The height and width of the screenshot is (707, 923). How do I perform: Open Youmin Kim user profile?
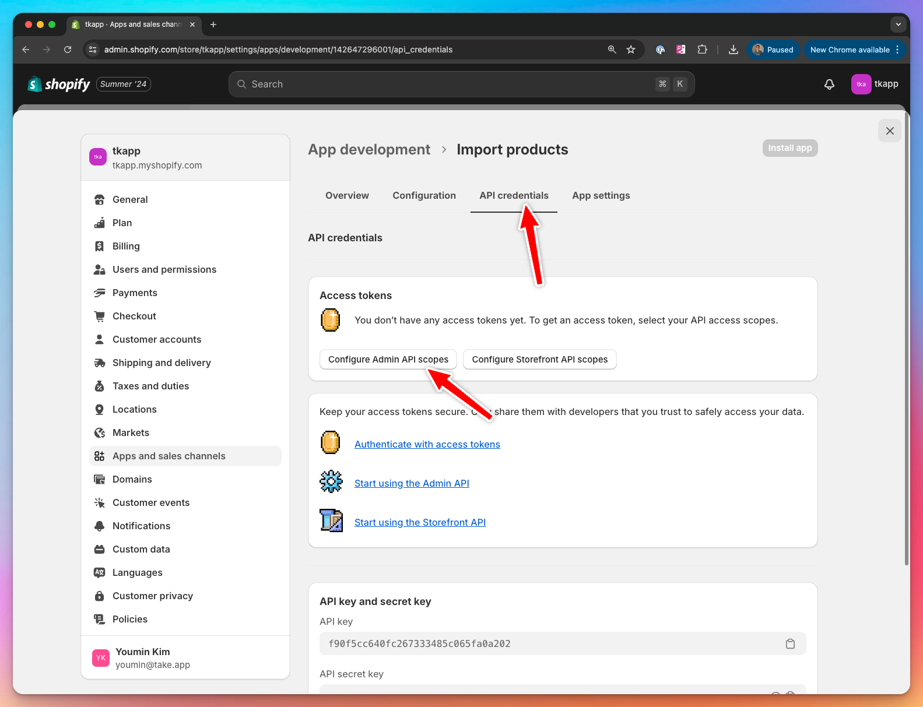[x=185, y=657]
